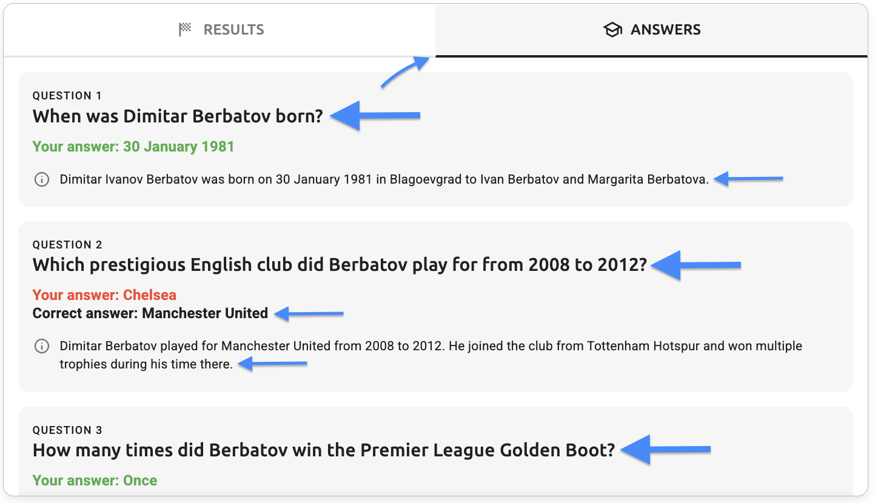
Task: Switch to the Results tab
Action: click(x=221, y=30)
